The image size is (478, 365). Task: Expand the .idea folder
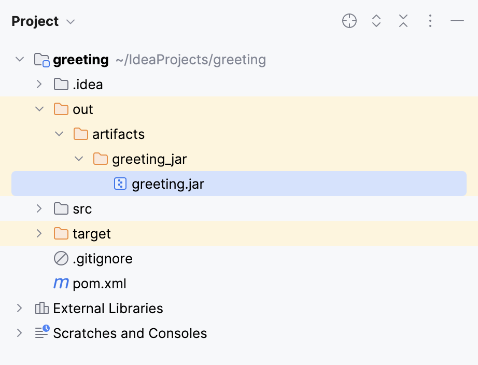39,84
